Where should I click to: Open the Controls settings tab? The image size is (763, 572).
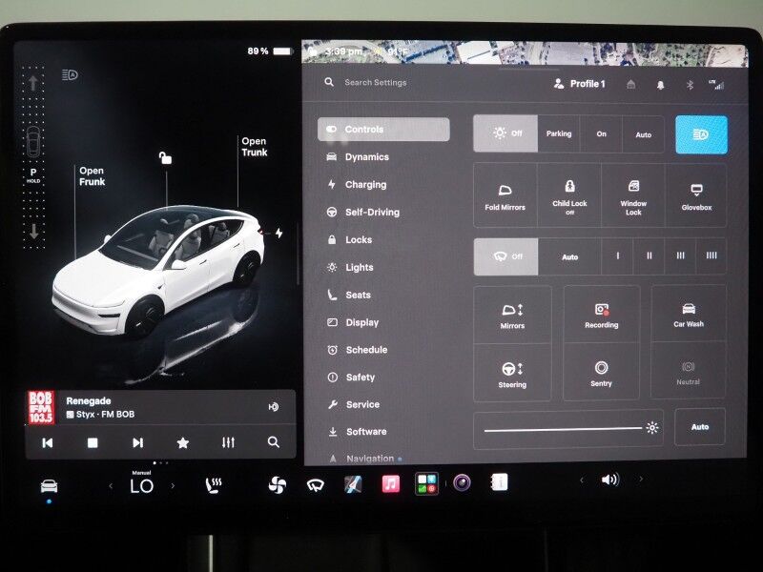[x=383, y=130]
